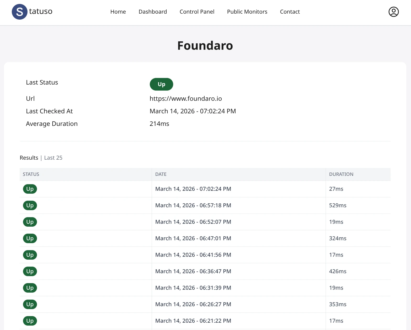Click Up badge in the 06:31:39 PM row
Image resolution: width=411 pixels, height=330 pixels.
[30, 288]
